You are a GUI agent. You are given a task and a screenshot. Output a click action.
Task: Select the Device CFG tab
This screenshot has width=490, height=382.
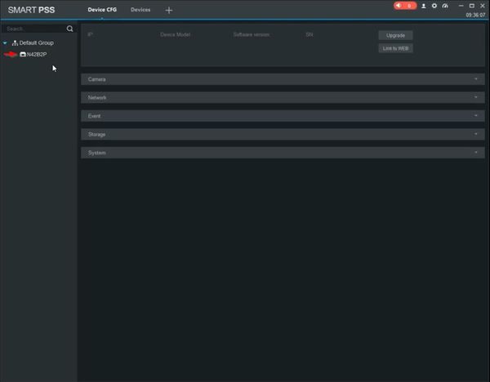pyautogui.click(x=102, y=10)
